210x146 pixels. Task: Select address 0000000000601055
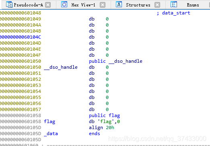coord(21,97)
